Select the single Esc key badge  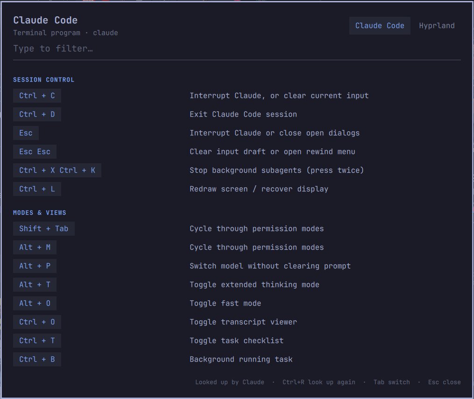26,133
